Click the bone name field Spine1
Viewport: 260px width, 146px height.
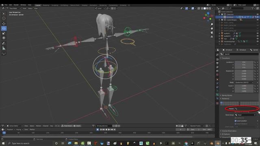click(x=241, y=54)
